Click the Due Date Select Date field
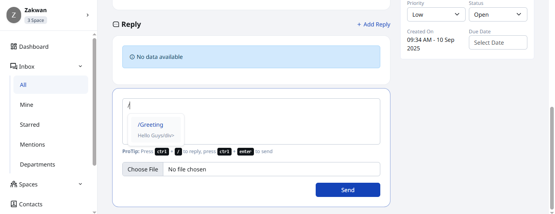 click(498, 43)
